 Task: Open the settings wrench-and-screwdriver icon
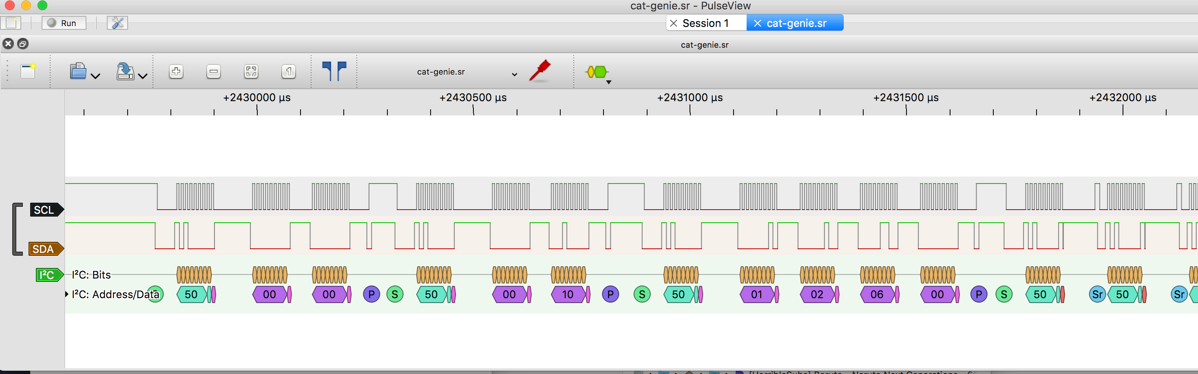point(117,23)
